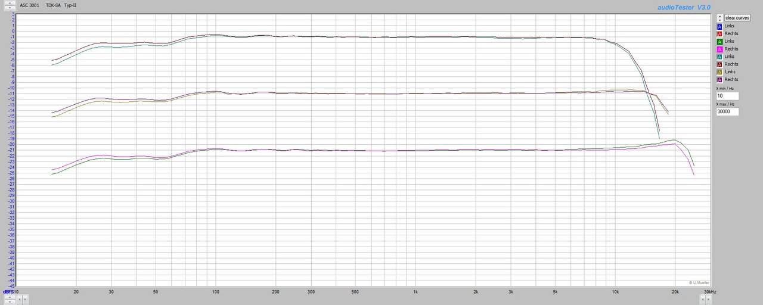Click the X min / Hz caption

click(725, 88)
